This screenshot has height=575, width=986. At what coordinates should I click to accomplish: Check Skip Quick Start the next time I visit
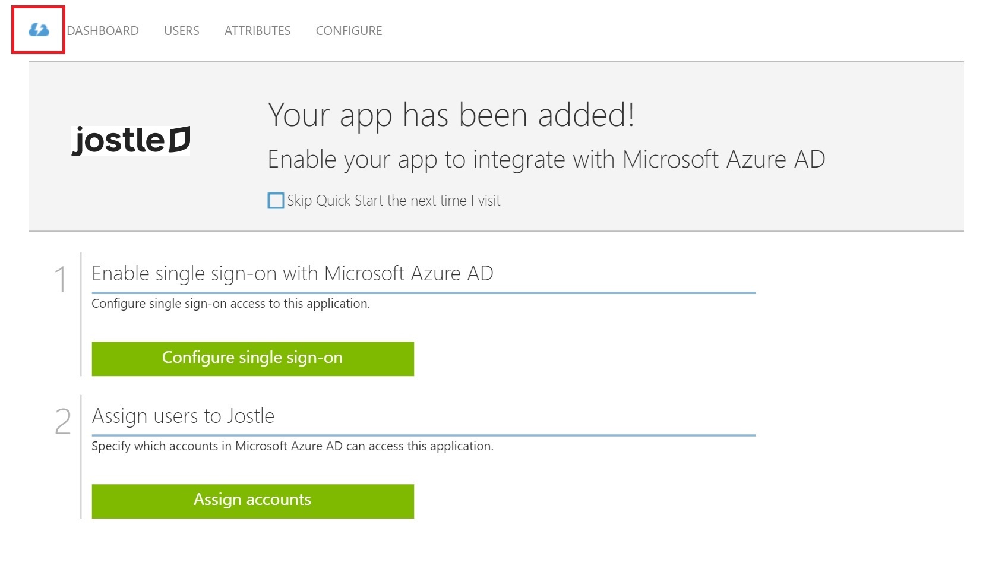[276, 201]
